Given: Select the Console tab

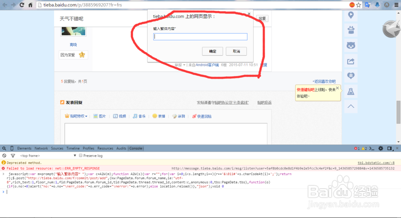Looking at the screenshot, I should (136, 148).
